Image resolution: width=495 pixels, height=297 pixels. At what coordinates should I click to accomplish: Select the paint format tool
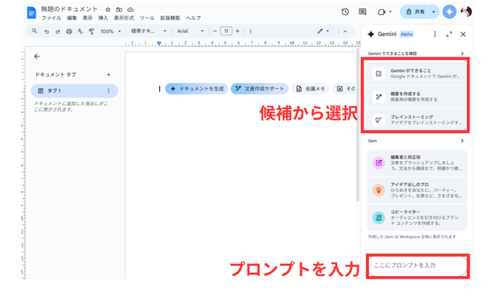point(91,31)
